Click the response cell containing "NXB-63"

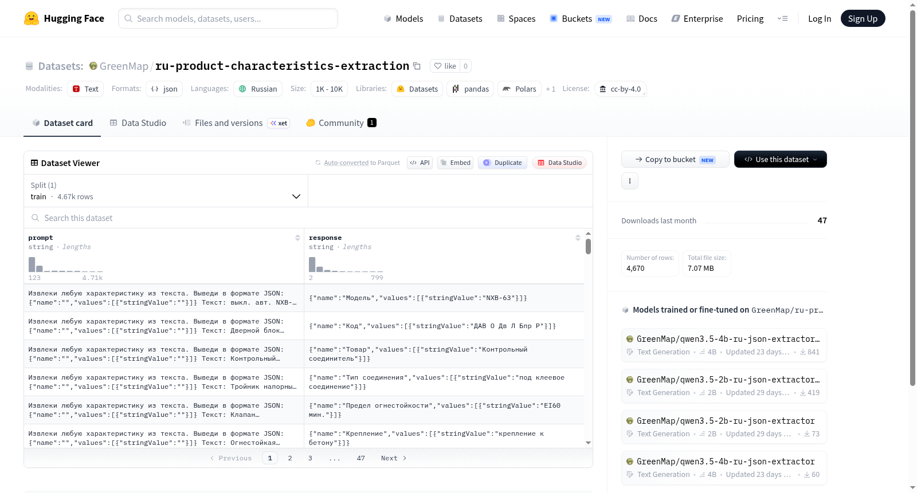tap(444, 298)
